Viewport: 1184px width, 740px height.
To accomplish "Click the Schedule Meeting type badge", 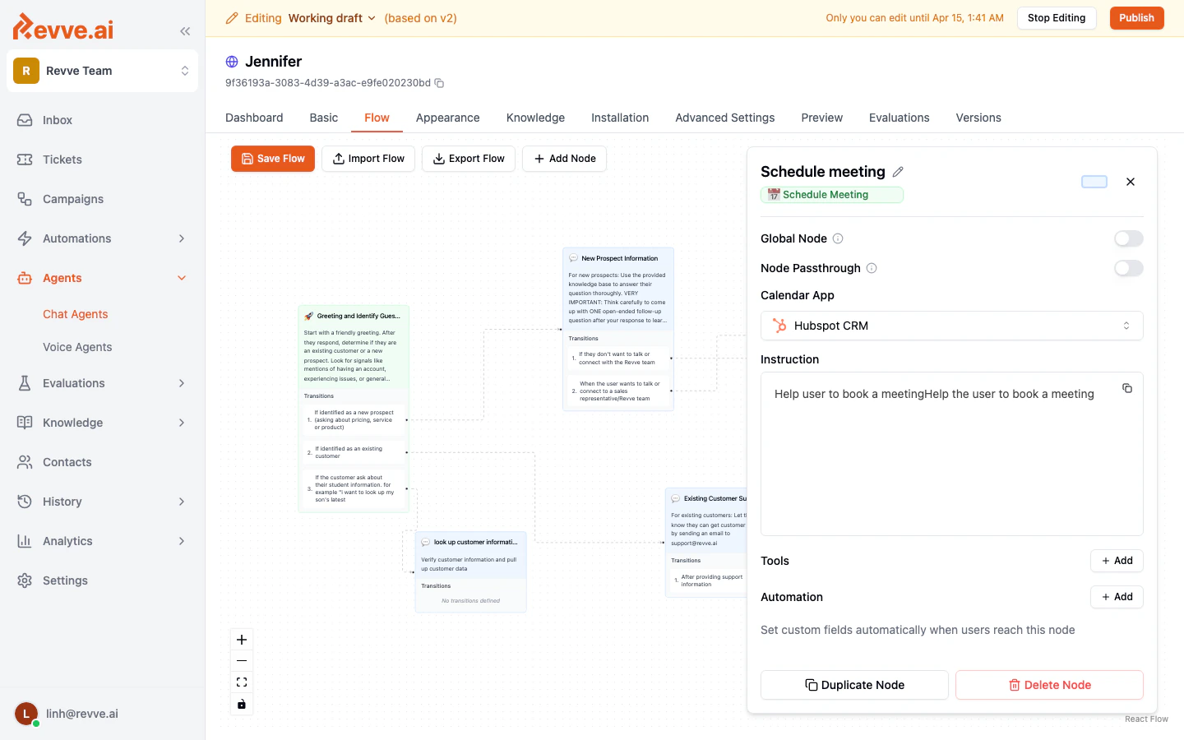I will (x=832, y=195).
